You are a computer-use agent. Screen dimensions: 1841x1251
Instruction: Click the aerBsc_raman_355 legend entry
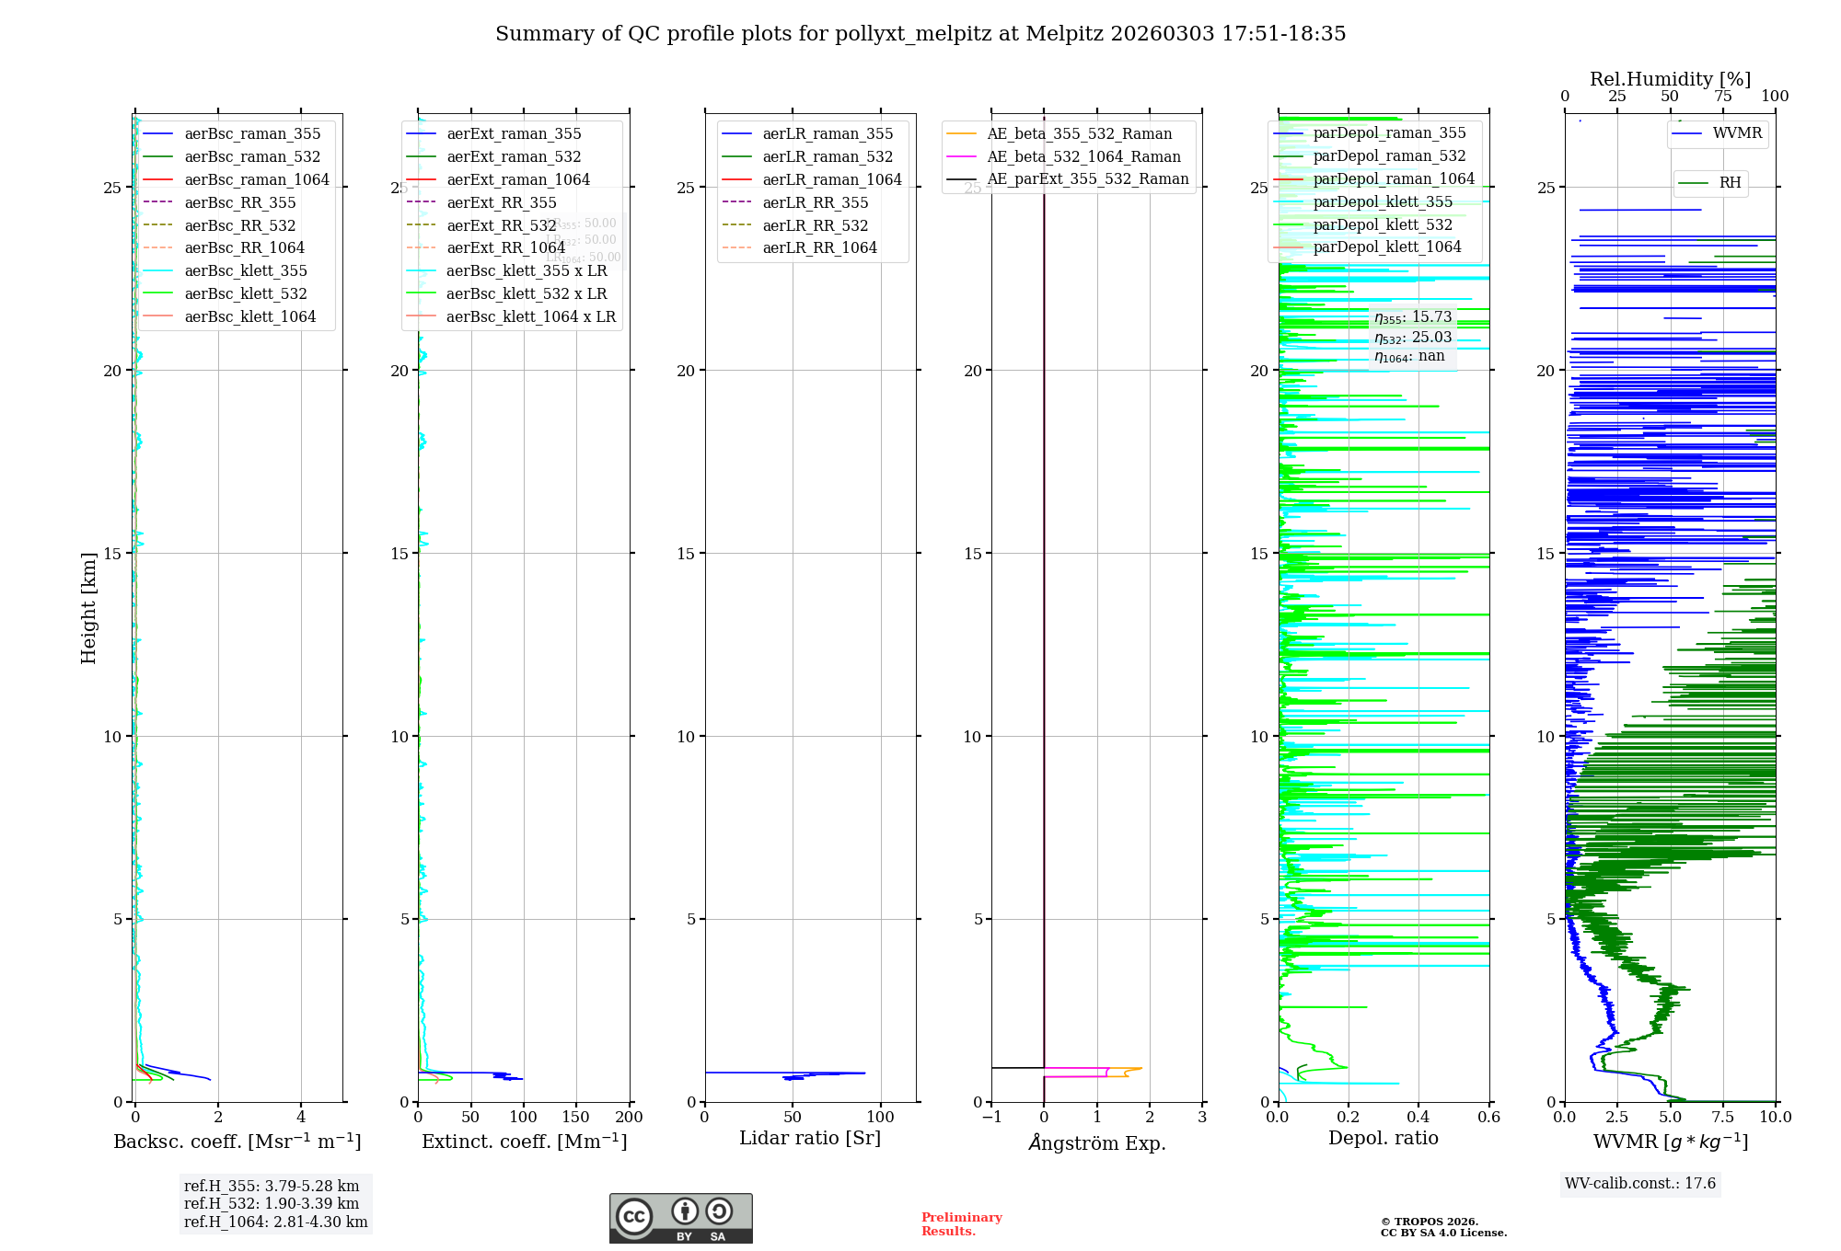tap(252, 134)
